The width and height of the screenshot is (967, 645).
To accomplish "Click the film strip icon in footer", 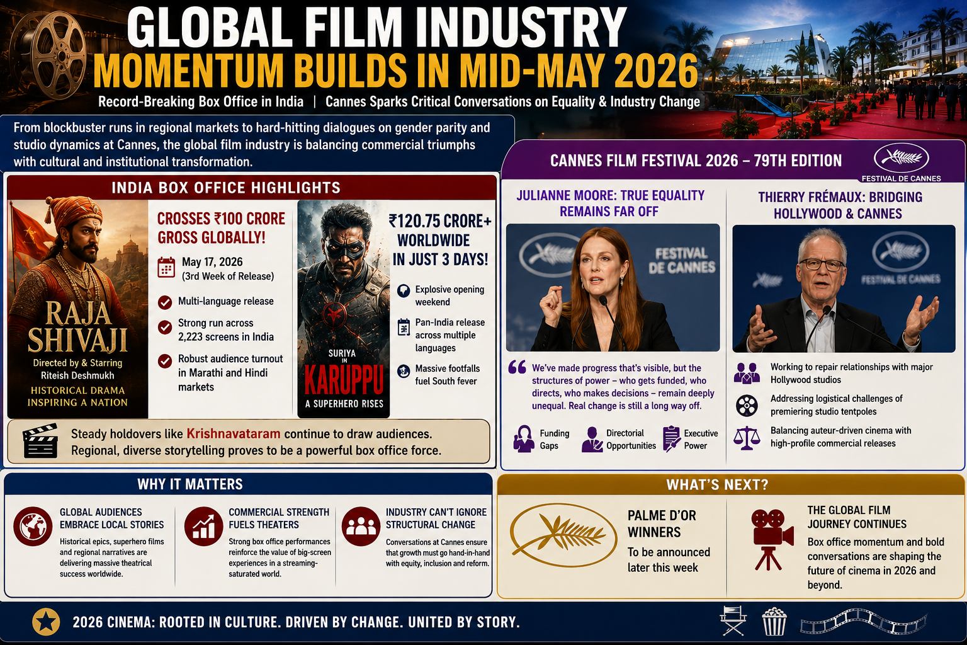I will click(864, 620).
